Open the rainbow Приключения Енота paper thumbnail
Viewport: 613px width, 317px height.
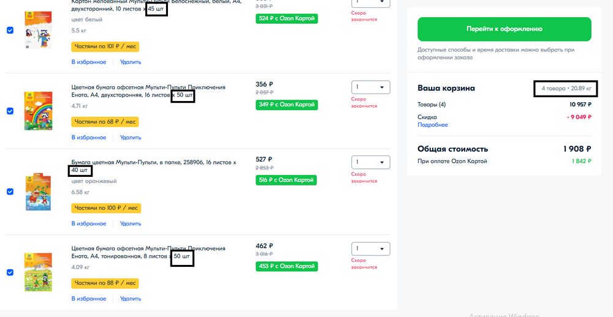tap(37, 111)
